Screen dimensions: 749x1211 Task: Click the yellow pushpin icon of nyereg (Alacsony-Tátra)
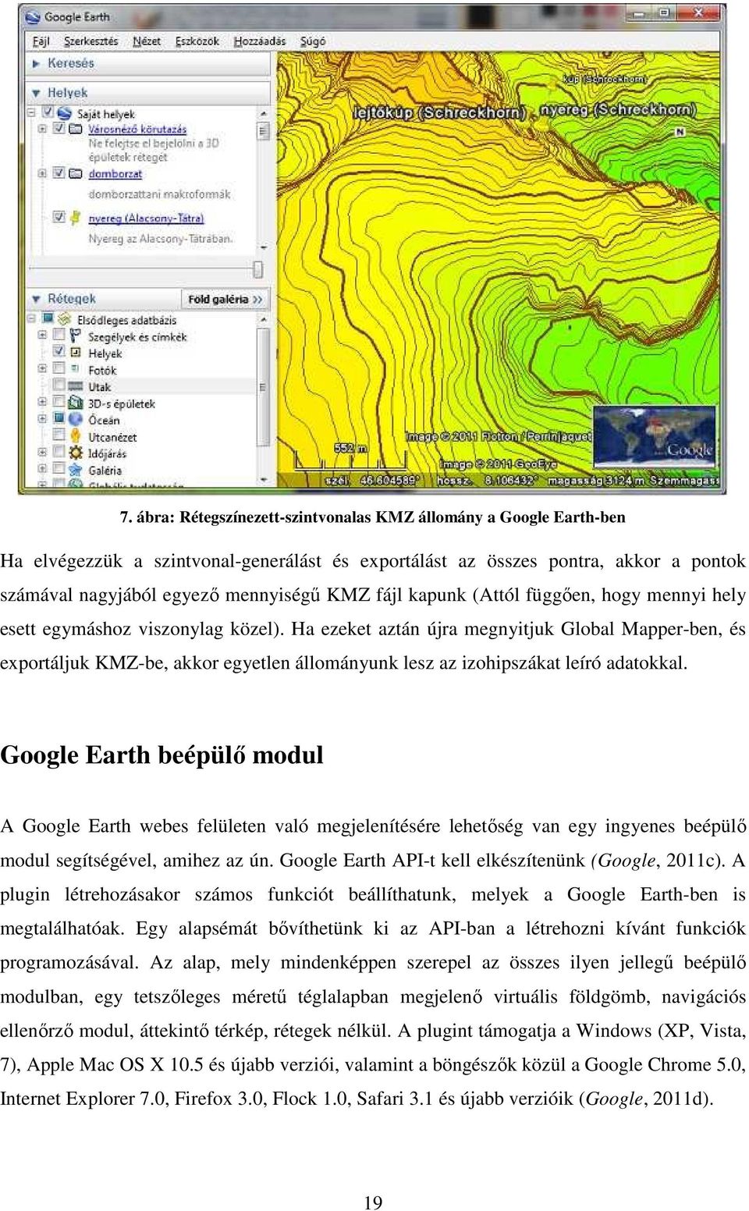tap(76, 218)
